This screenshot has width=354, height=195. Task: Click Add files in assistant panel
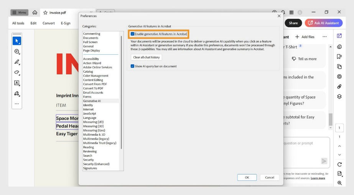[x=305, y=37]
